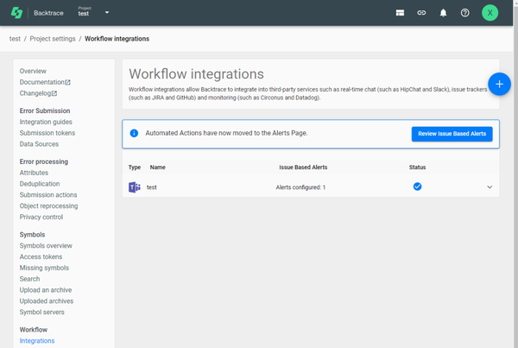Open notifications bell
This screenshot has height=348, width=518.
pos(443,13)
